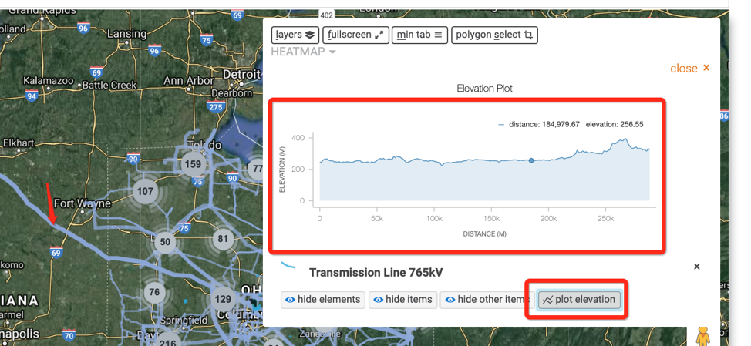Click the plot elevation button
The image size is (751, 346).
point(578,300)
